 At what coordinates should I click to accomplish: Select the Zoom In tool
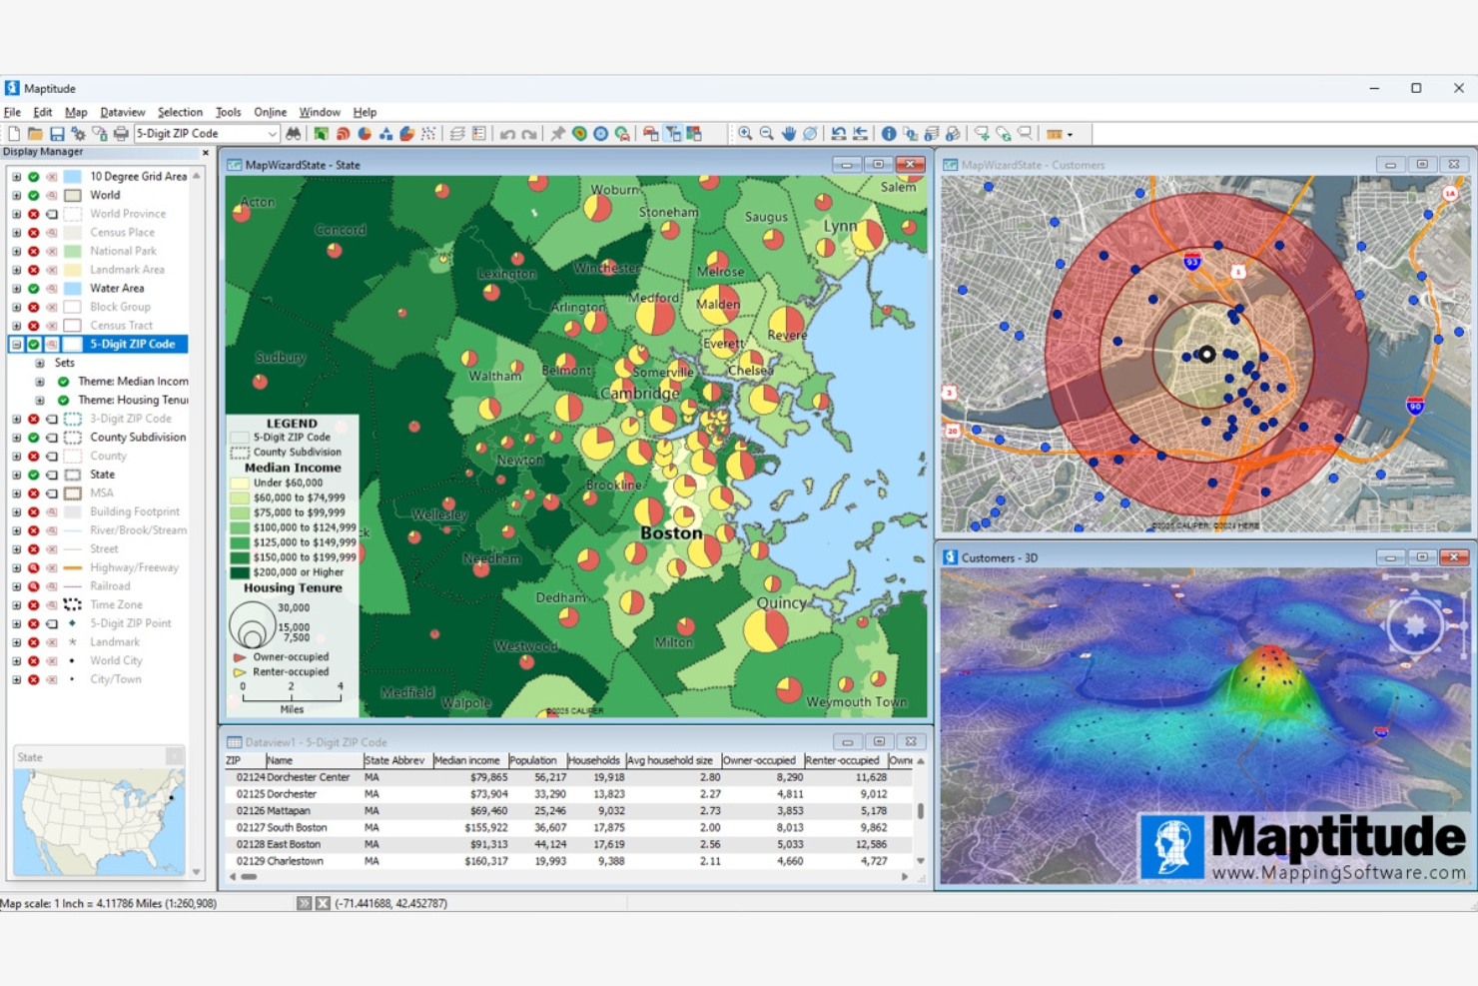(x=745, y=132)
